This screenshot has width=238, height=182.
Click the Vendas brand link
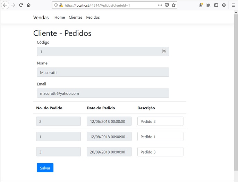41,17
